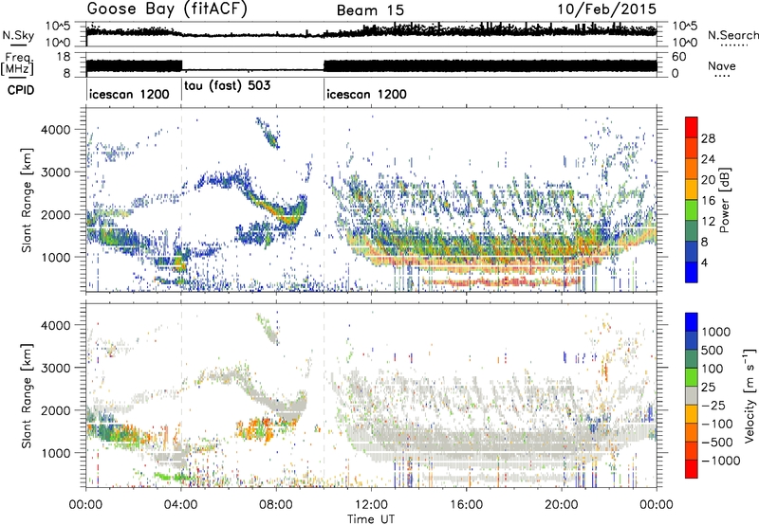The height and width of the screenshot is (525, 759).
Task: Click the "20:00" time tick label
Action: 561,505
